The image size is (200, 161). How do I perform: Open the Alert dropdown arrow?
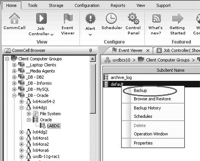coord(90,35)
